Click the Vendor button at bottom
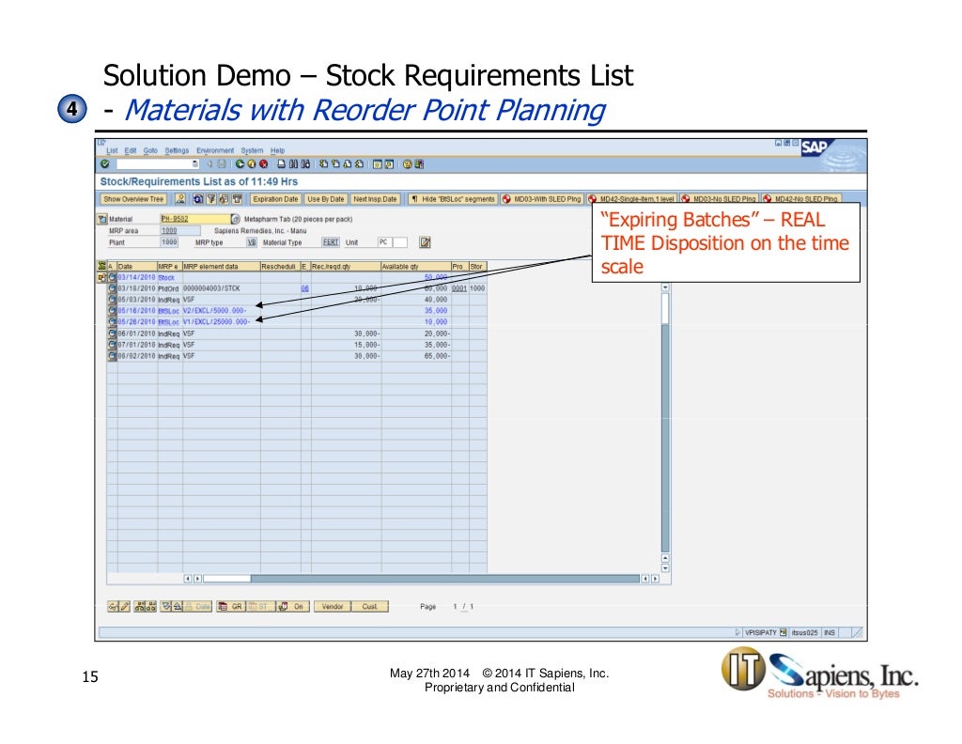Viewport: 962px width, 744px height. pos(333,607)
